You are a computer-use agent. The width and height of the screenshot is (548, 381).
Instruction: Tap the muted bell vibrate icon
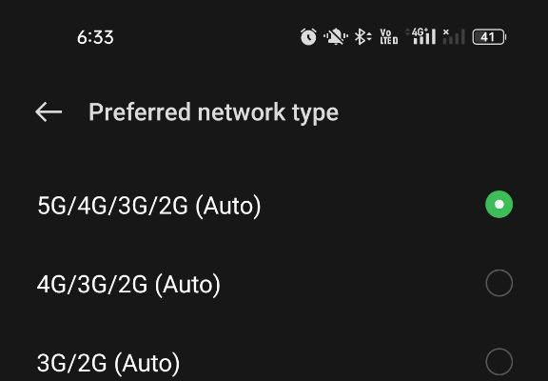click(336, 37)
